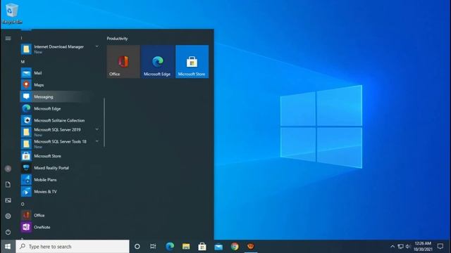The height and width of the screenshot is (253, 451).
Task: Open Microsoft Edge in the app list
Action: (61, 108)
